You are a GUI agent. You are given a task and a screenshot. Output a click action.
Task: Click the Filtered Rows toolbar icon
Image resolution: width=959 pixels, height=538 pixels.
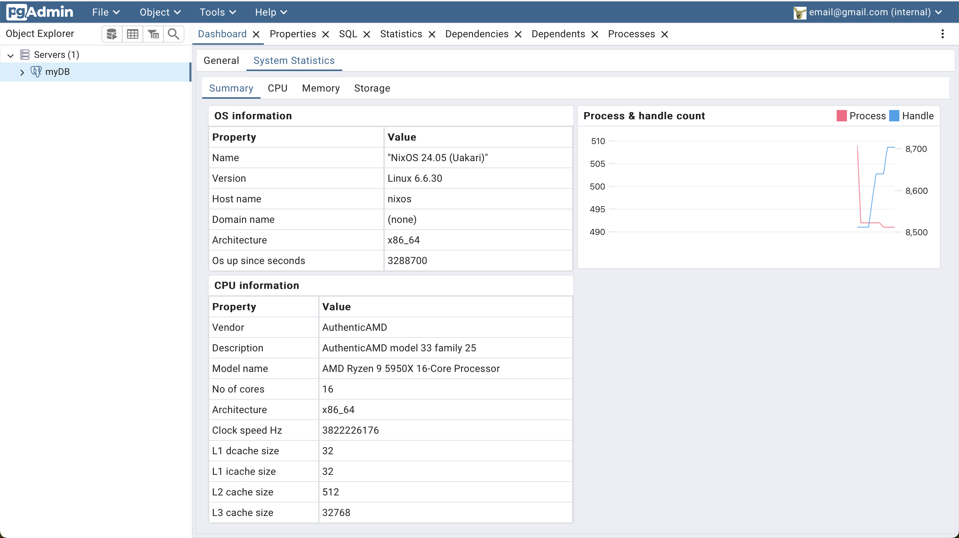(x=153, y=34)
